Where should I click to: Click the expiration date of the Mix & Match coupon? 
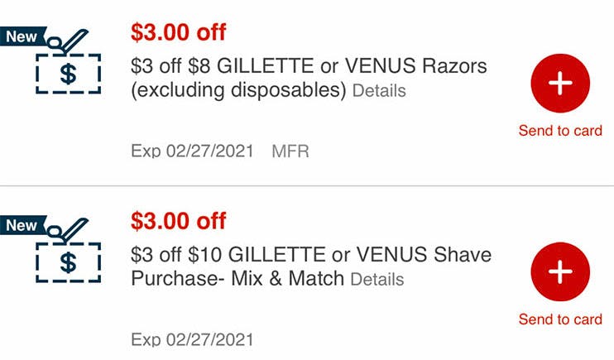(x=192, y=339)
